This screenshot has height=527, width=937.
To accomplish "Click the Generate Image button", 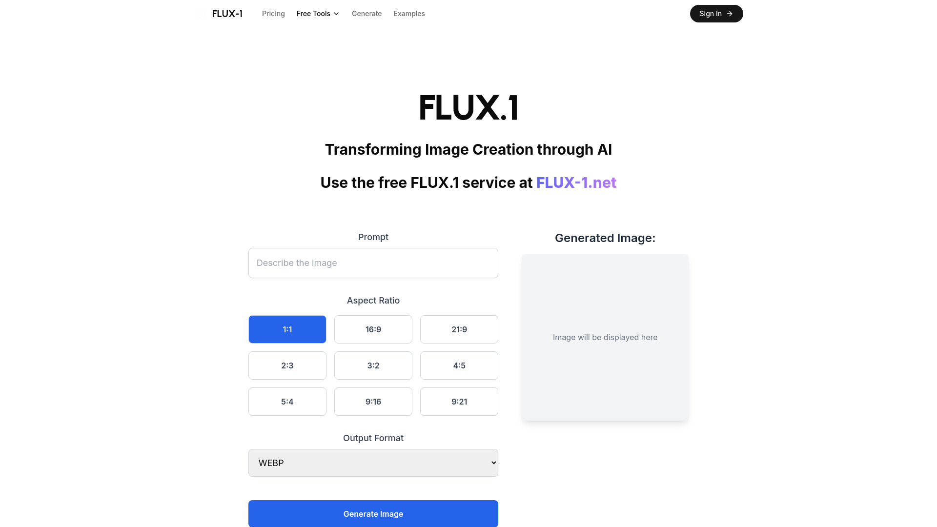I will click(373, 513).
